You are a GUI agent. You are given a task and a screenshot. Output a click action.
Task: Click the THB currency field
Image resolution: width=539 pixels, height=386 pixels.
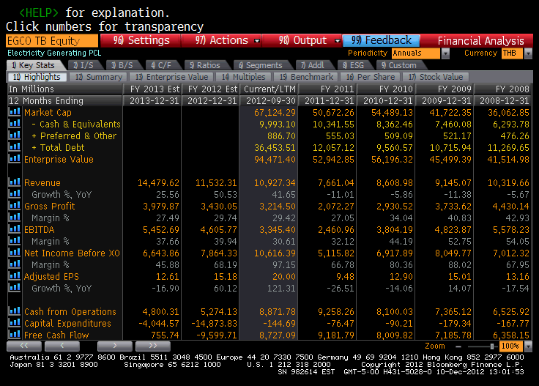pyautogui.click(x=512, y=53)
